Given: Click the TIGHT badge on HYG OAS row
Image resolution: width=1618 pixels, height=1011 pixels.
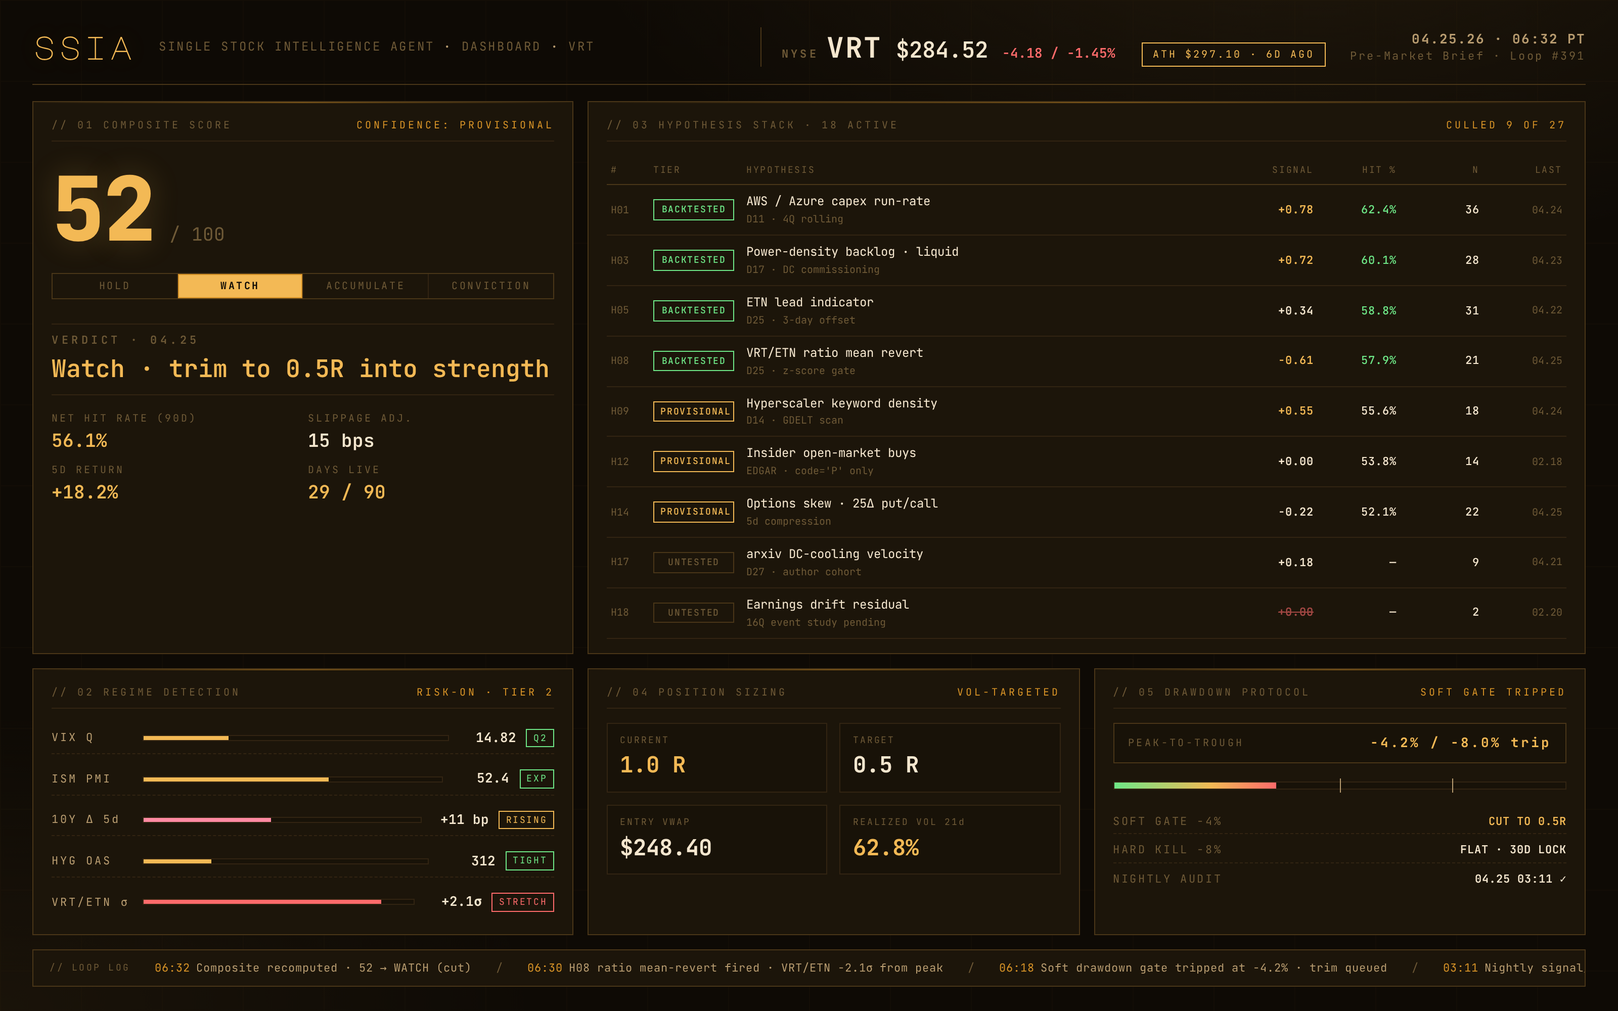Looking at the screenshot, I should [529, 860].
